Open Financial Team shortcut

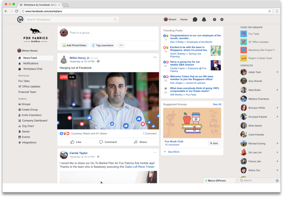(x=27, y=92)
